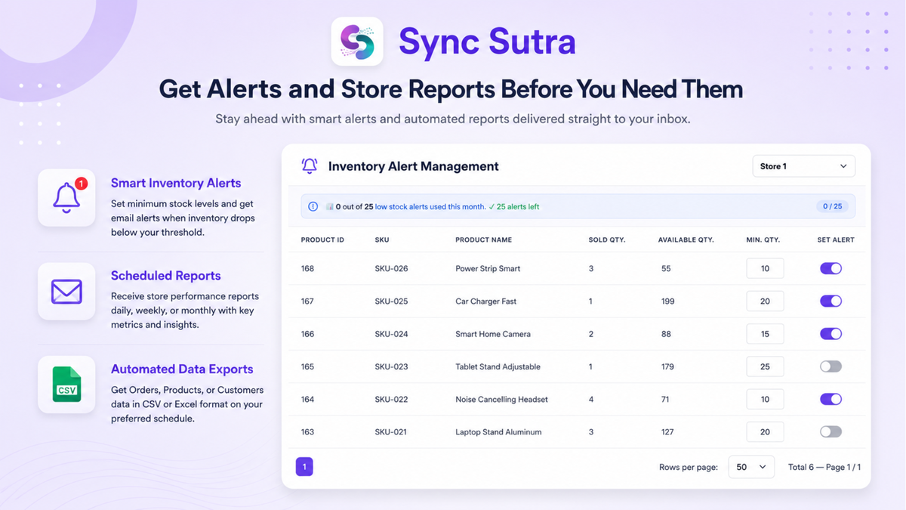Disable alert for Car Charger Fast

click(x=830, y=301)
